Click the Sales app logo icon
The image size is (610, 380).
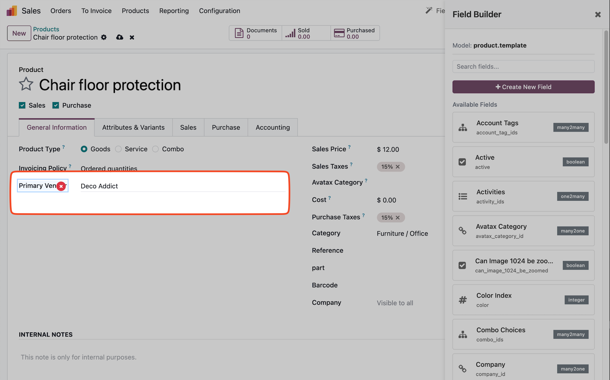point(12,11)
